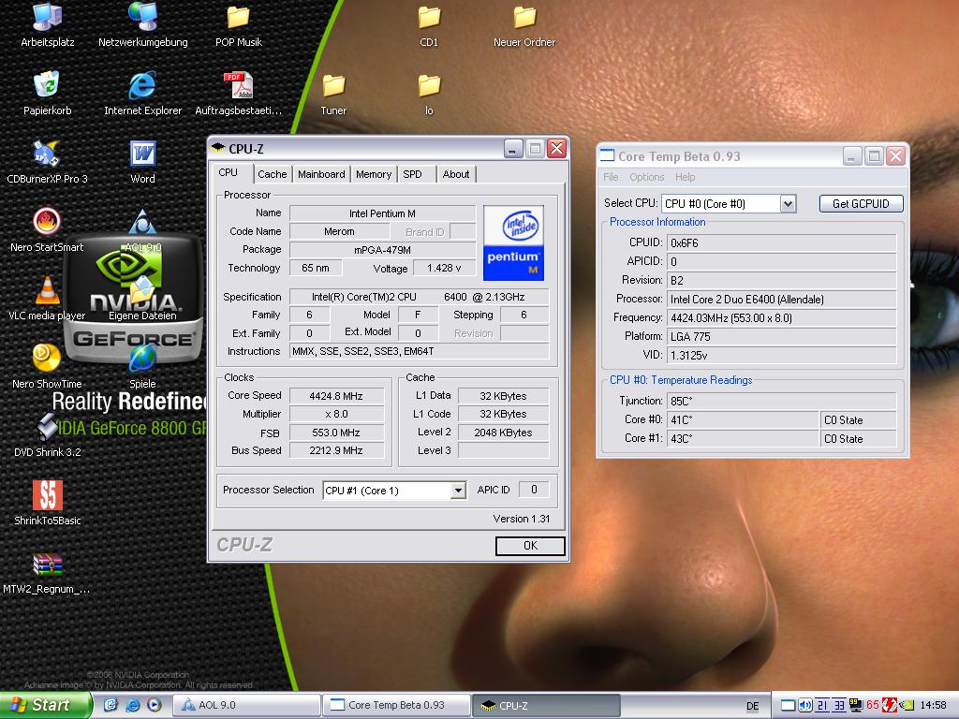Switch to AOL 9.0 taskbar button

pyautogui.click(x=247, y=705)
